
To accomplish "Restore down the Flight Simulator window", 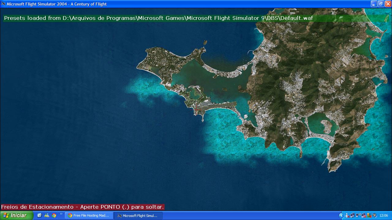I will 381,4.
